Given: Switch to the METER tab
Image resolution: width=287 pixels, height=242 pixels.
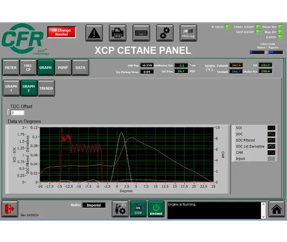Looking at the screenshot, I should [11, 68].
